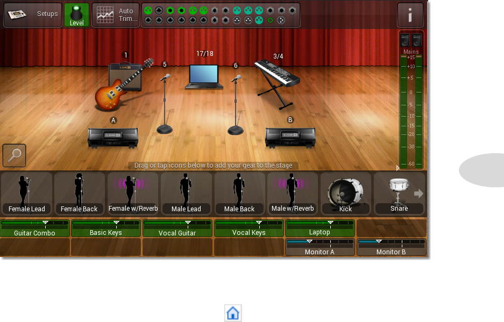Screen dimensions: 504x322
Task: Add a Female Lead vocalist to stage
Action: (x=26, y=194)
